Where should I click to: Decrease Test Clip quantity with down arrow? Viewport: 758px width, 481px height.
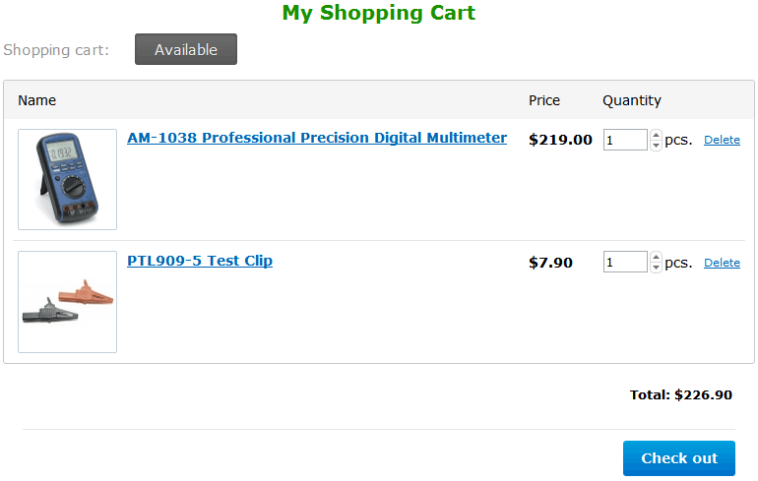coord(657,269)
